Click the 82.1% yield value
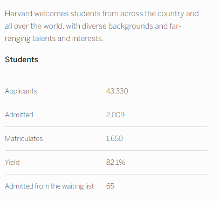The image size is (220, 201). (115, 162)
